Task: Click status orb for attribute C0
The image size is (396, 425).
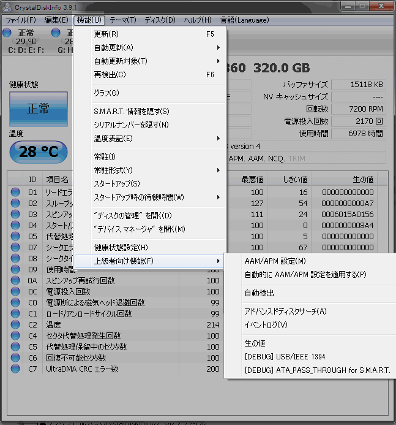Action: coord(15,302)
